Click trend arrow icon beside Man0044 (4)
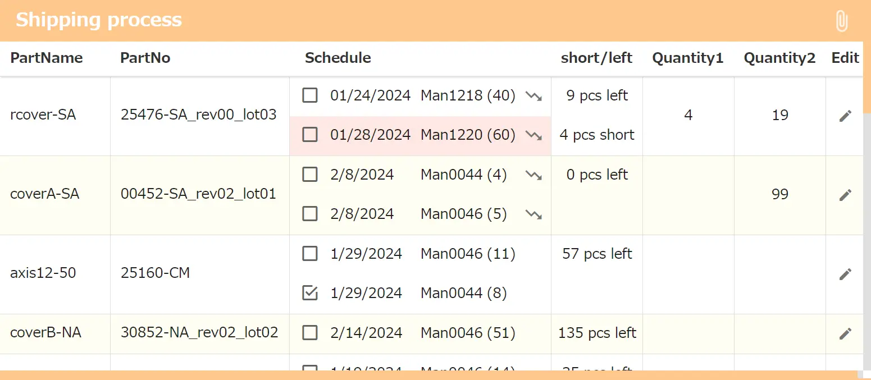Screen dimensions: 871x380 (533, 175)
